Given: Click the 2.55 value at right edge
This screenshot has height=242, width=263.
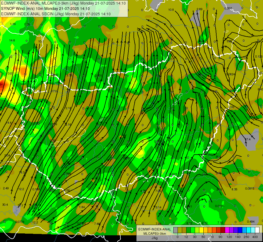Looking at the screenshot, I should pos(260,73).
